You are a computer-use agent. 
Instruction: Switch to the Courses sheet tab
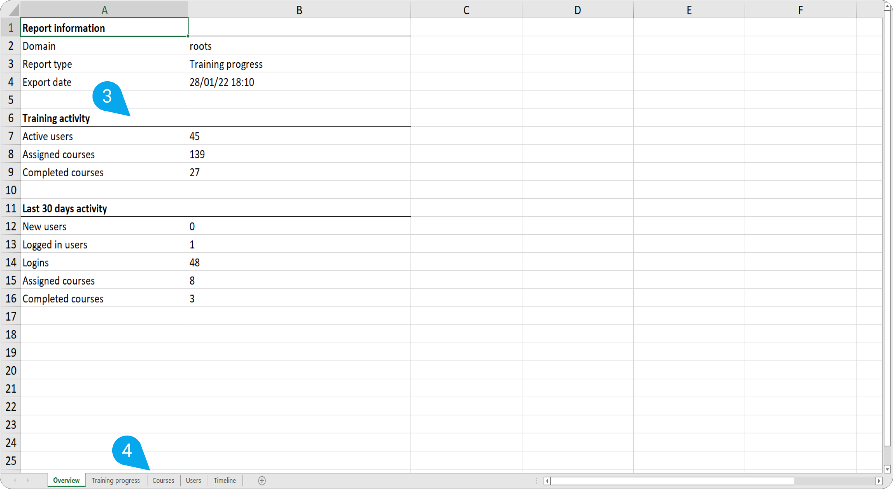[x=163, y=480]
